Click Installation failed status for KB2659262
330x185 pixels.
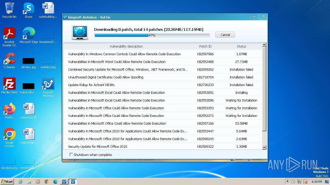point(241,69)
